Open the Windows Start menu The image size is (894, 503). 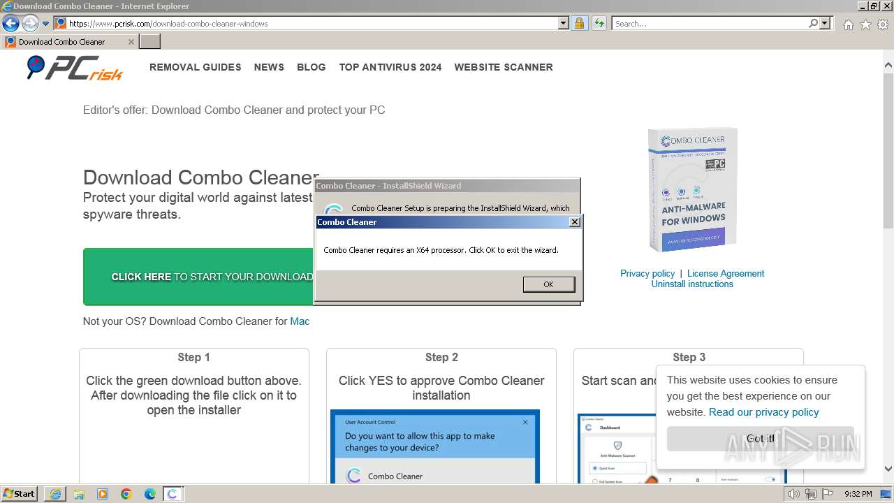[20, 494]
